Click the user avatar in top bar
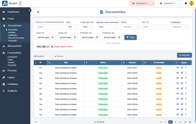This screenshot has height=124, width=196. coord(191,3)
